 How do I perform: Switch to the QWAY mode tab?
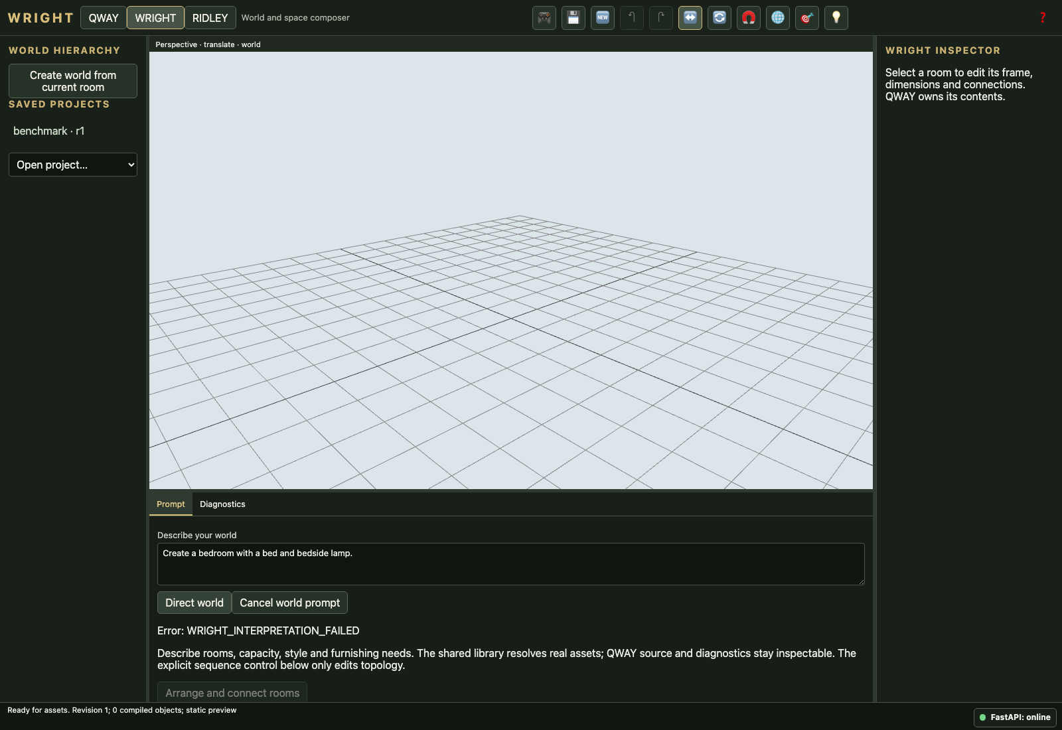(104, 18)
